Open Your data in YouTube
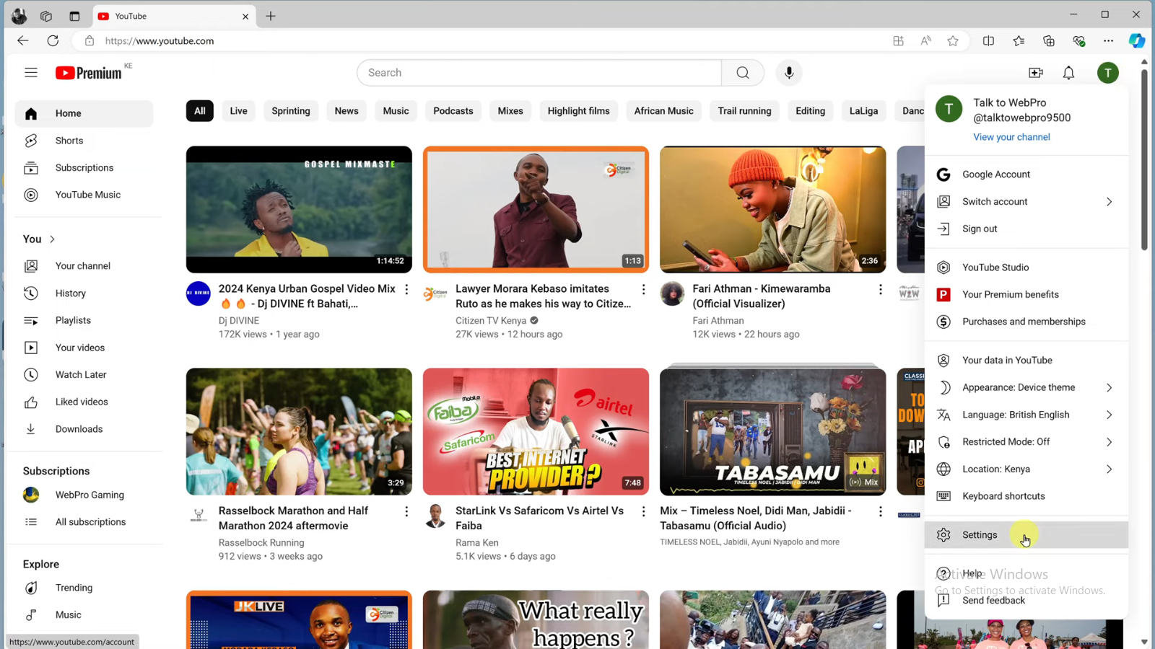Image resolution: width=1155 pixels, height=649 pixels. coord(1026,361)
